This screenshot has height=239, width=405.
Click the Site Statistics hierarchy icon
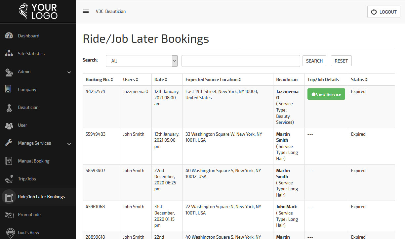click(x=9, y=54)
